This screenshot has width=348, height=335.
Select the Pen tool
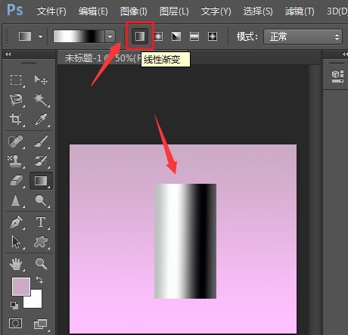pos(16,222)
